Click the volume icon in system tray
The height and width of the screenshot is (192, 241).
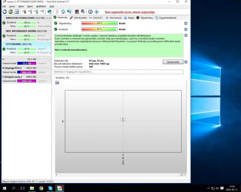pos(217,188)
